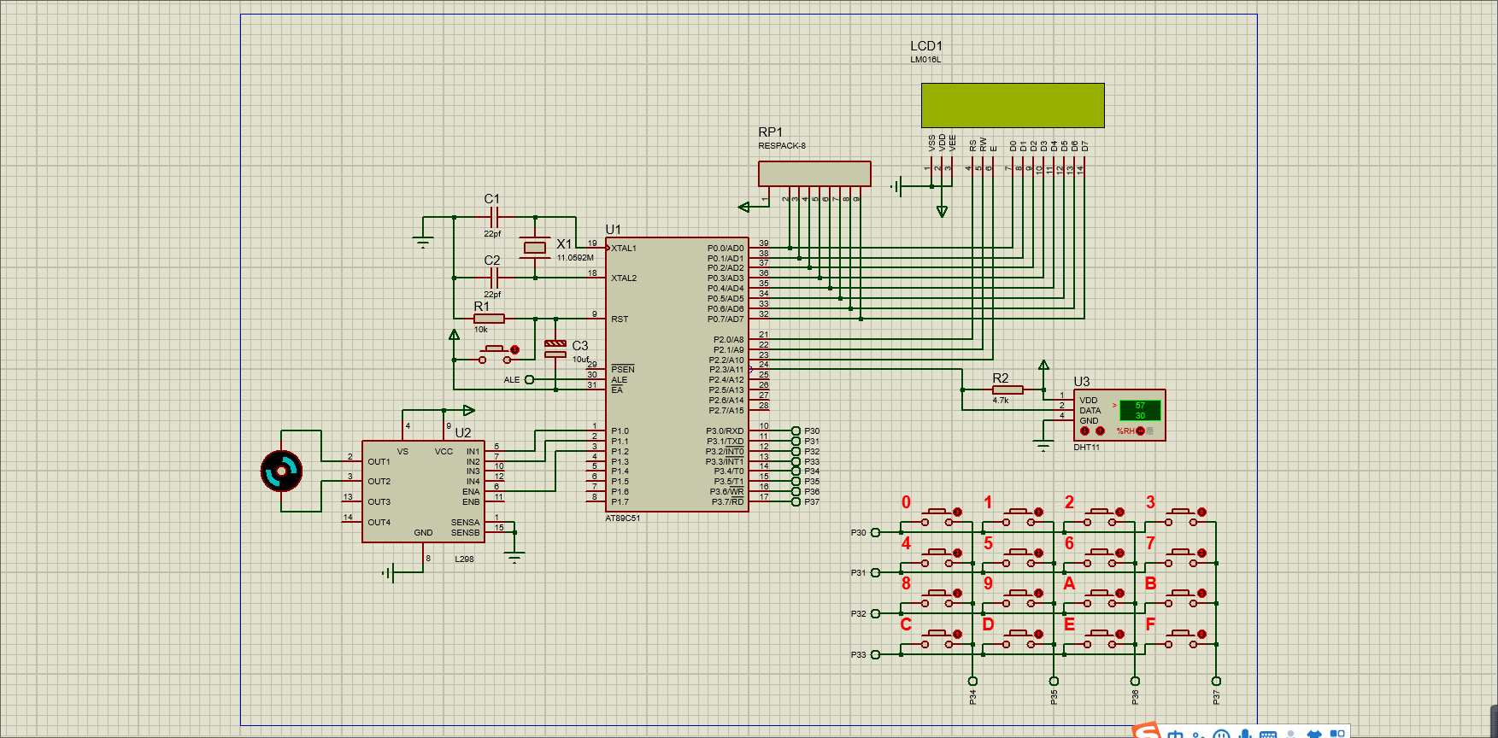Select the power arrow at L298 VCC

468,410
